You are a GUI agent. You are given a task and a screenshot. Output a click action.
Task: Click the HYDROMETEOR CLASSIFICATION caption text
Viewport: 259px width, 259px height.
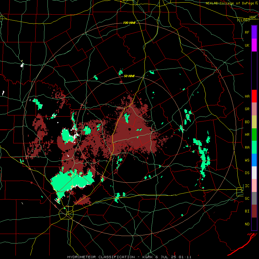point(101,257)
